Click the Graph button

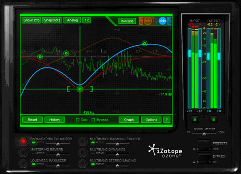129,120
